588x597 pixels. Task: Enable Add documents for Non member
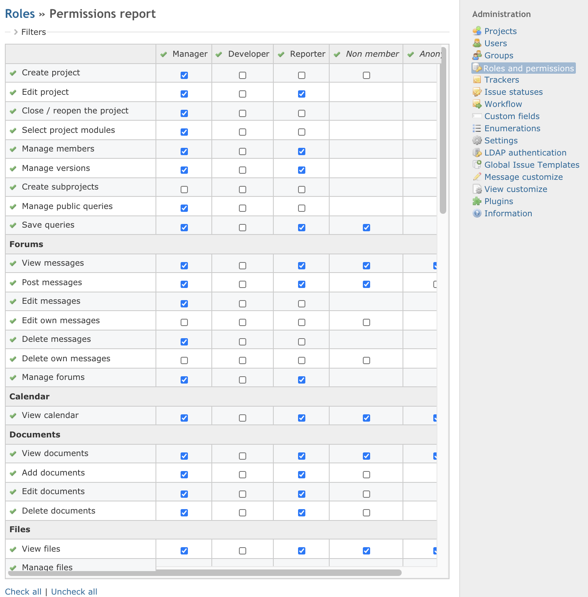[x=366, y=475]
